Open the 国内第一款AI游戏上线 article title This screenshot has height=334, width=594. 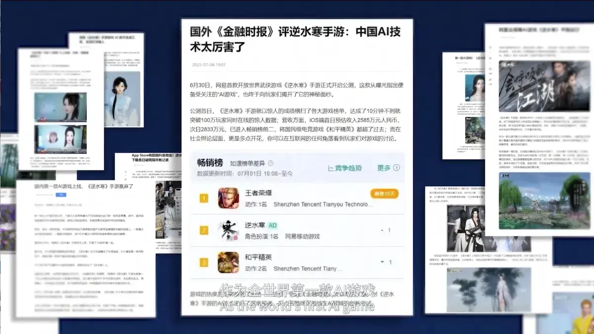[83, 187]
